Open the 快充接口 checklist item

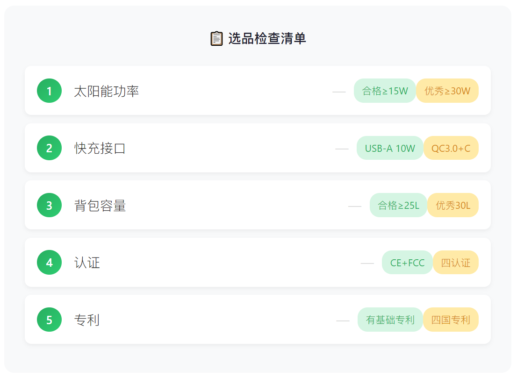(258, 148)
